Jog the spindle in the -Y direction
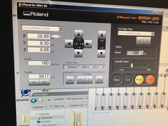 click(78, 53)
